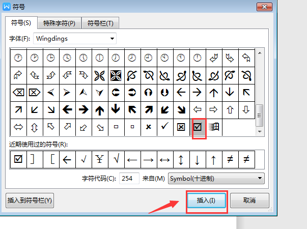Choose the bold right arrow symbol
Viewport: 307px width, 229px height.
(83, 109)
